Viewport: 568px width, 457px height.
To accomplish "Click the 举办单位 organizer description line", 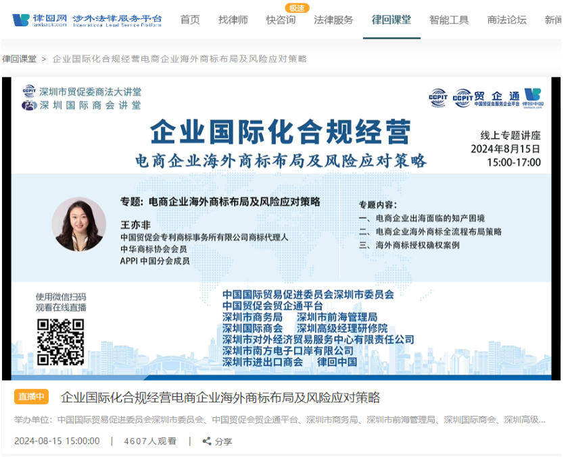I will tap(280, 420).
